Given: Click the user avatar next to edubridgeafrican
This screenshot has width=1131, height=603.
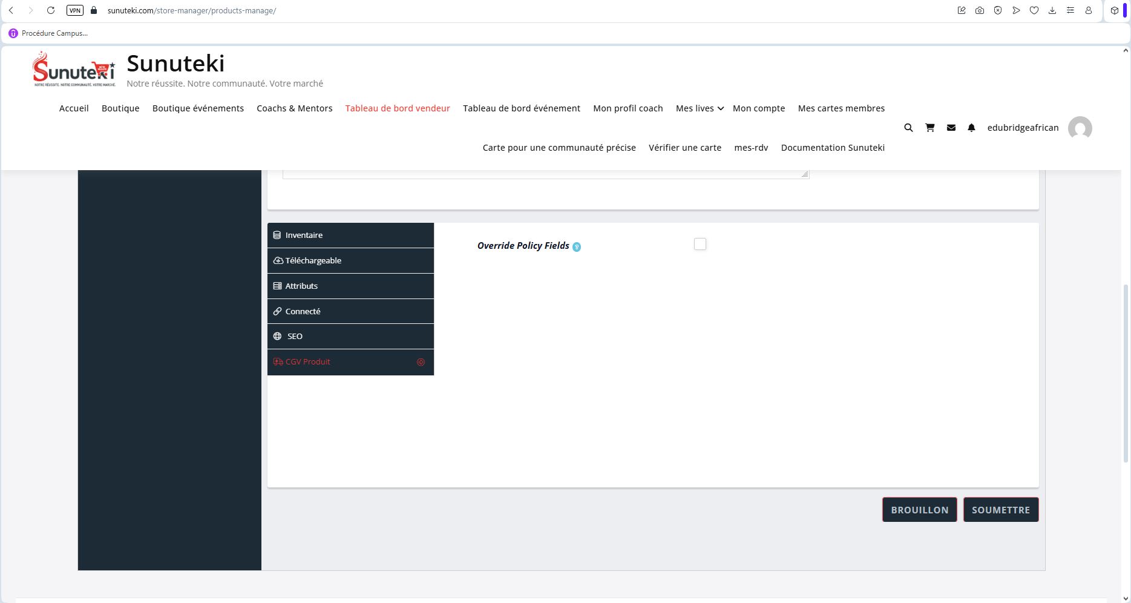Looking at the screenshot, I should click(1080, 128).
